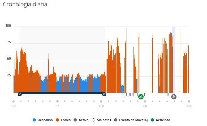The image size is (207, 126).
Task: Toggle Sin datos legend label
Action: pos(104,120)
